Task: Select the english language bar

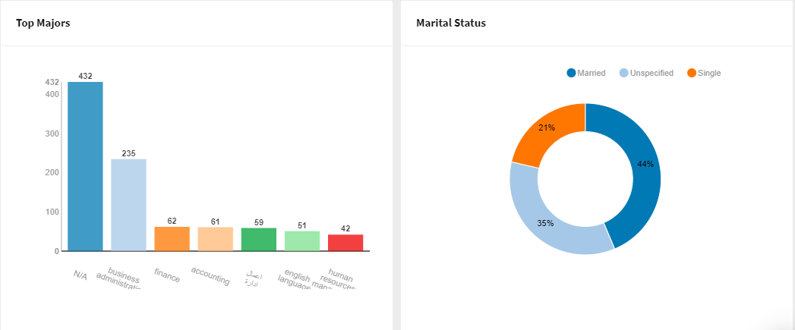Action: 301,241
